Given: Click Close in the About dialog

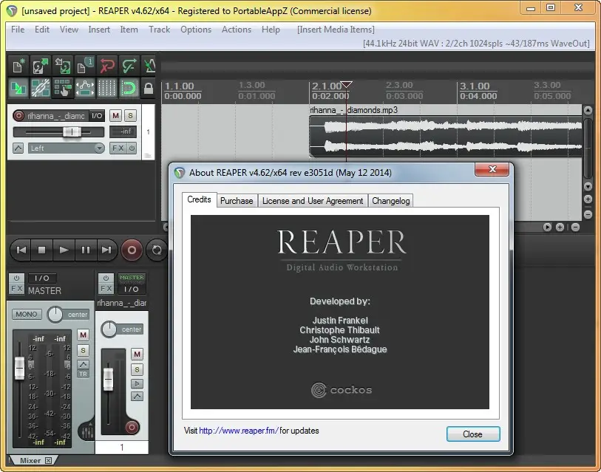Looking at the screenshot, I should pos(473,434).
